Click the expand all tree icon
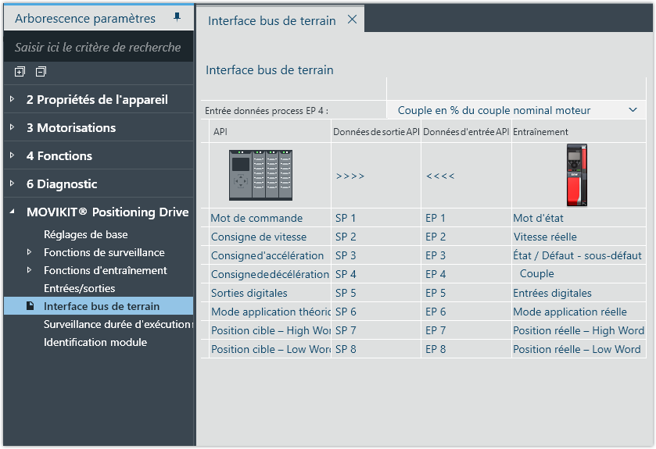 point(20,72)
